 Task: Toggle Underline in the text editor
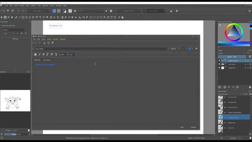click(x=44, y=54)
